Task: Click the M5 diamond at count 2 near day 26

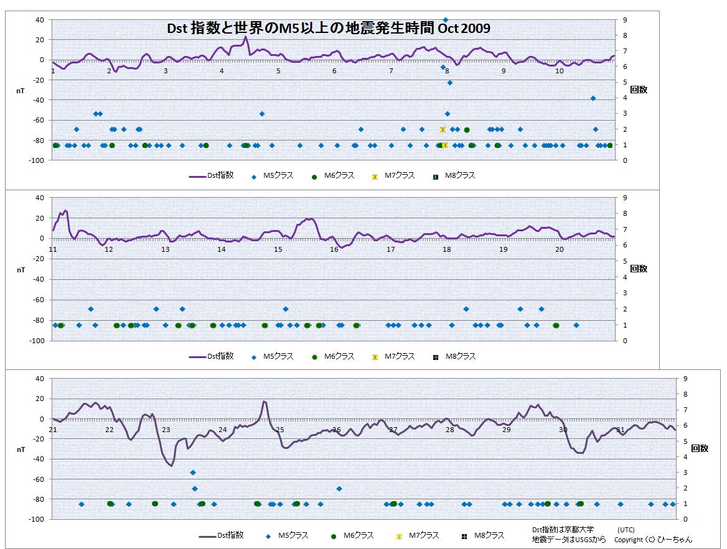Action: coord(339,489)
